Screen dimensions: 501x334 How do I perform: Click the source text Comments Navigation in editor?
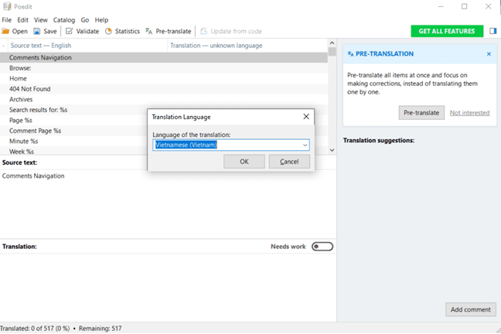click(33, 176)
